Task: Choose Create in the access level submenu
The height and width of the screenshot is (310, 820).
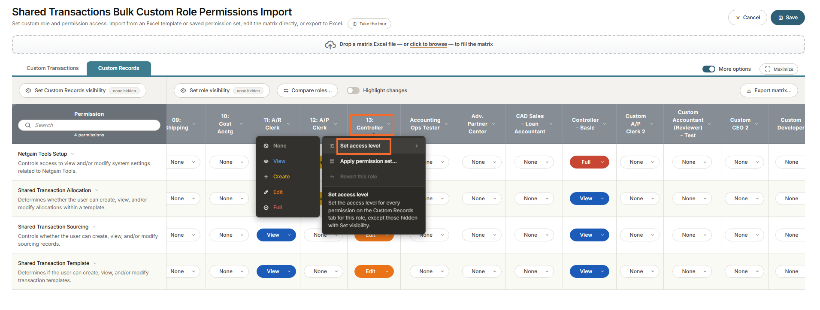Action: point(288,177)
